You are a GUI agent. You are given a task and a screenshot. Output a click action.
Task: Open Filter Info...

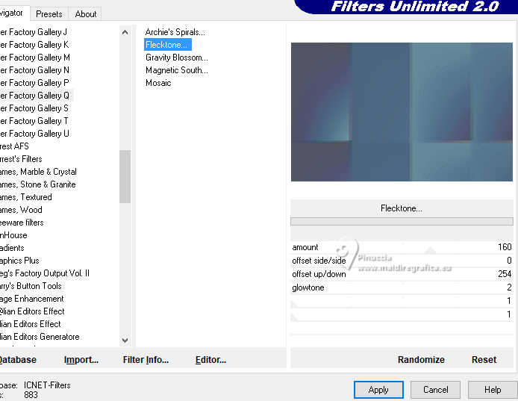[146, 360]
